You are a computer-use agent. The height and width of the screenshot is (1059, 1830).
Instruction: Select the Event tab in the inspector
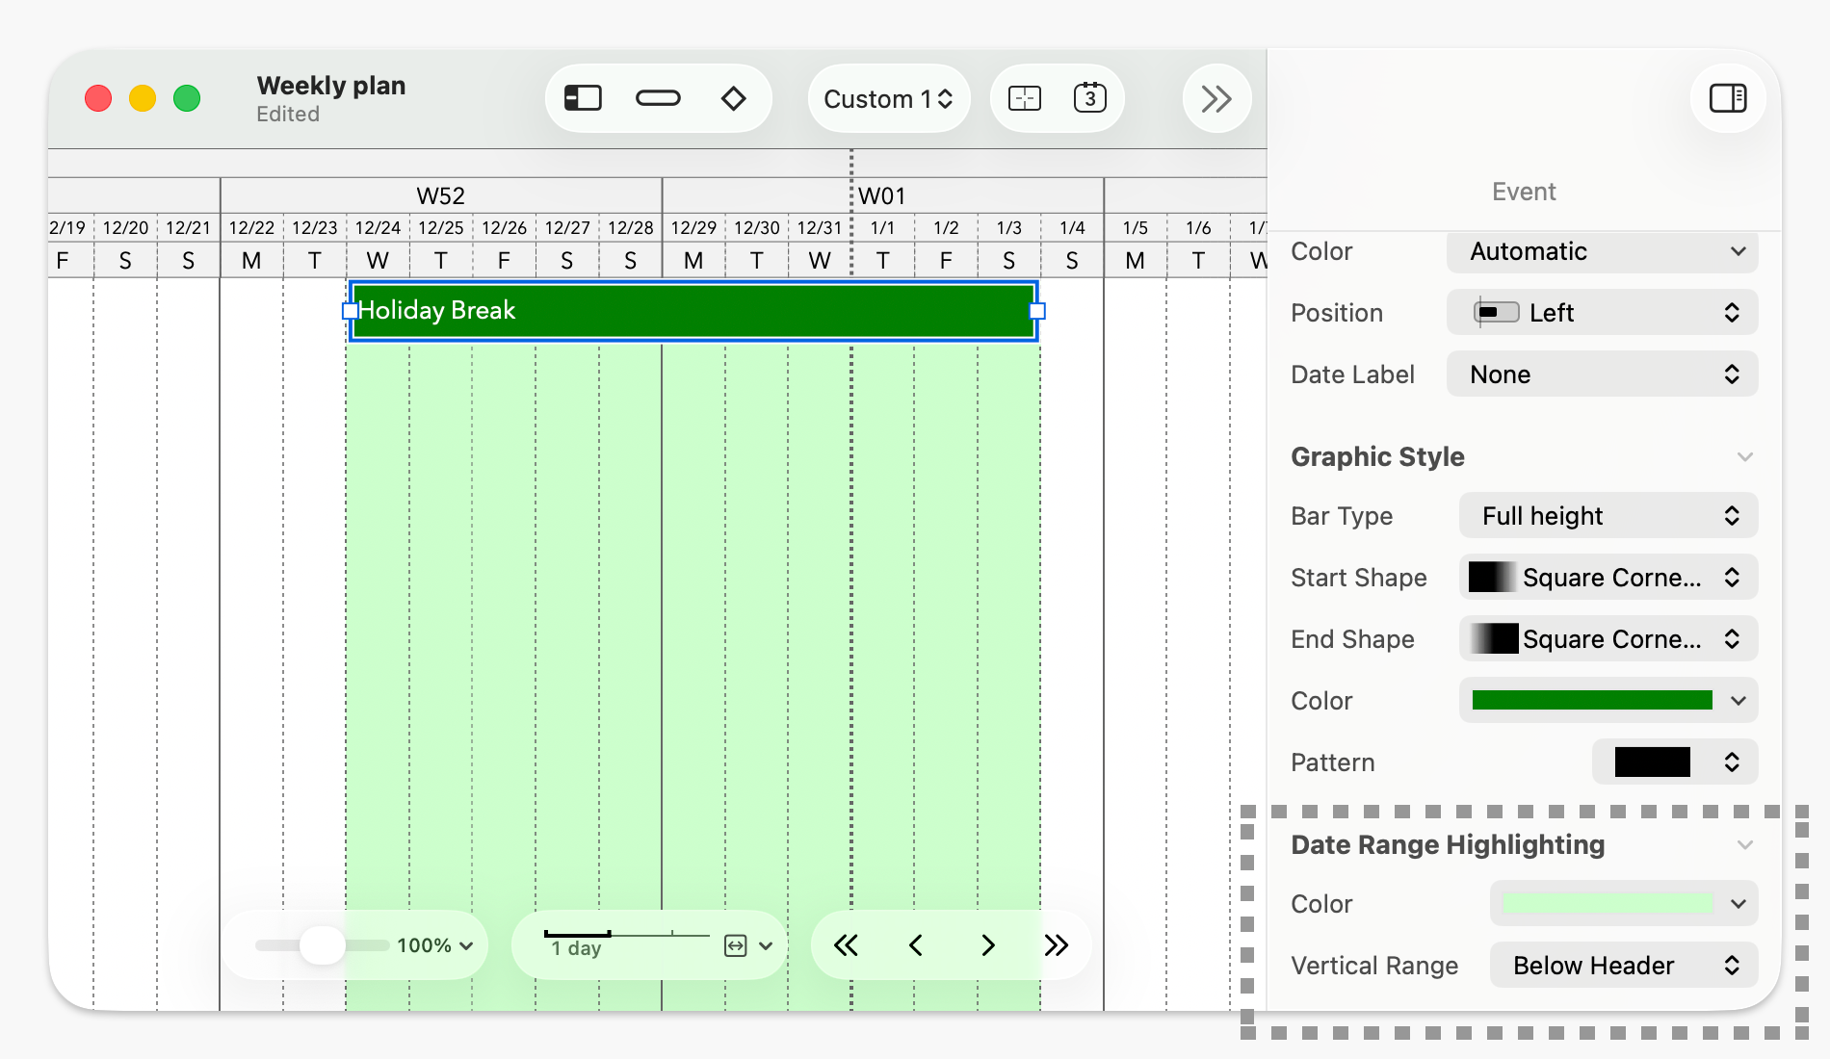pyautogui.click(x=1523, y=192)
